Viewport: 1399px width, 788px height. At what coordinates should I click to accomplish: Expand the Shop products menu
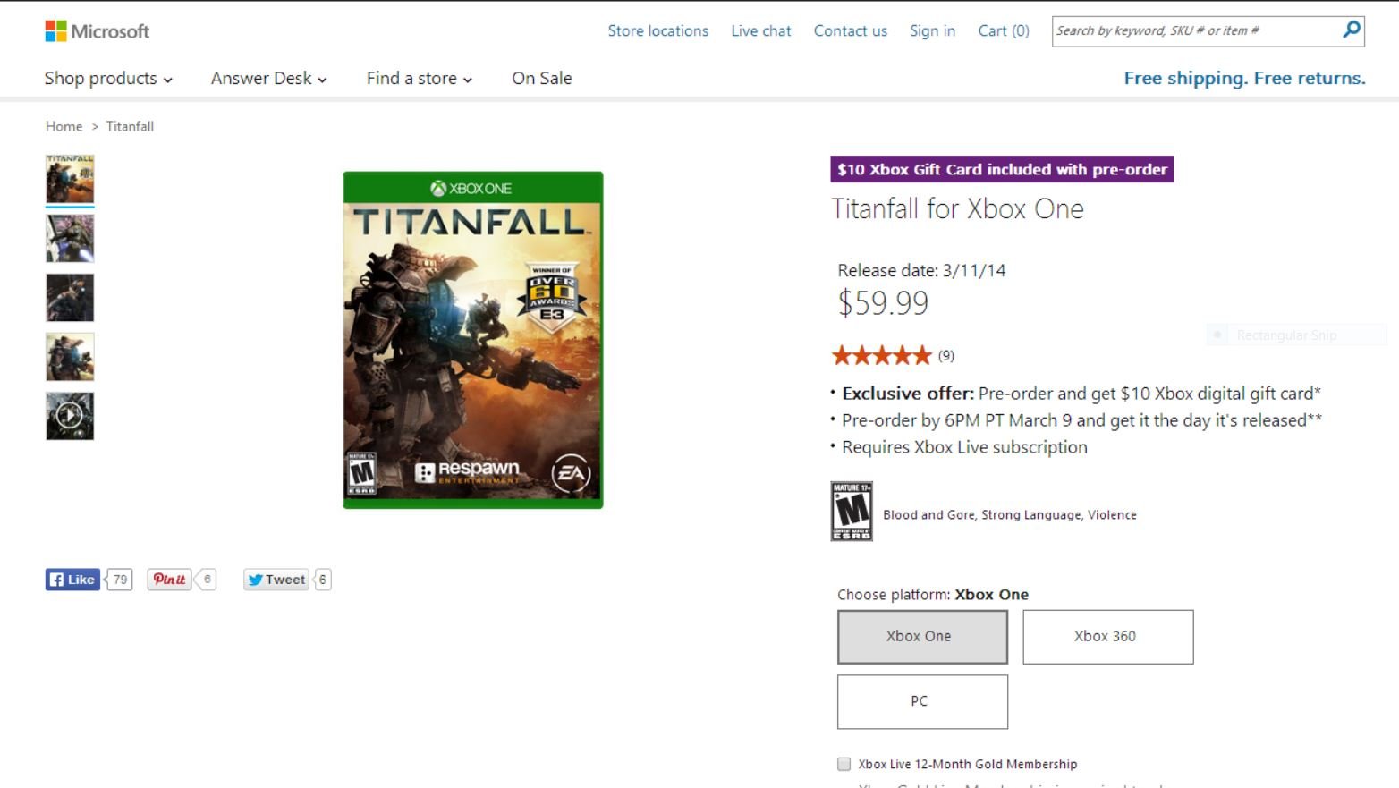point(108,79)
